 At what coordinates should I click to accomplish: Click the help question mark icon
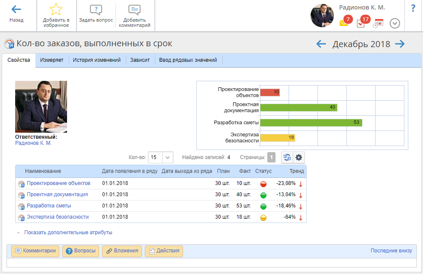(413, 8)
